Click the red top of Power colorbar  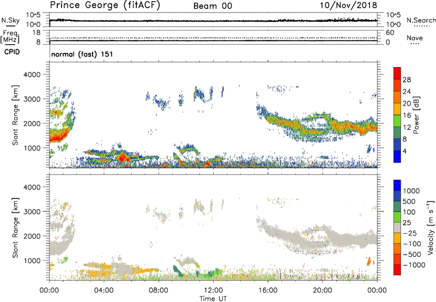(397, 73)
